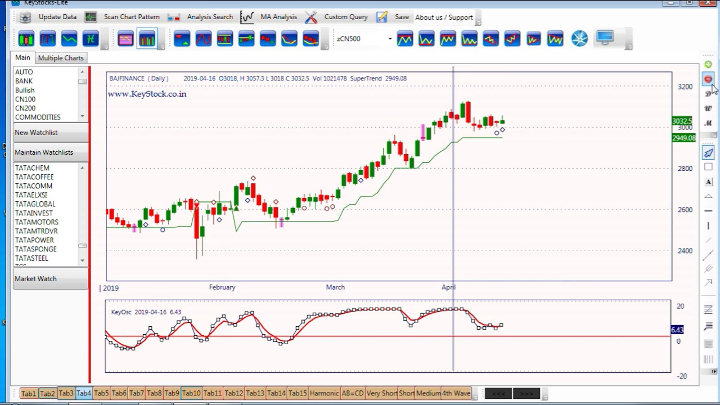Click the pink striped indicator panel icon

(125, 39)
